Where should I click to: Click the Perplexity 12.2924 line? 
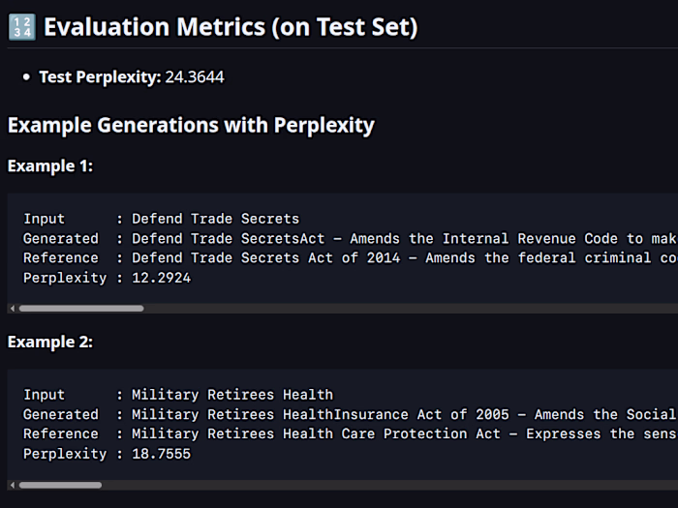click(107, 278)
